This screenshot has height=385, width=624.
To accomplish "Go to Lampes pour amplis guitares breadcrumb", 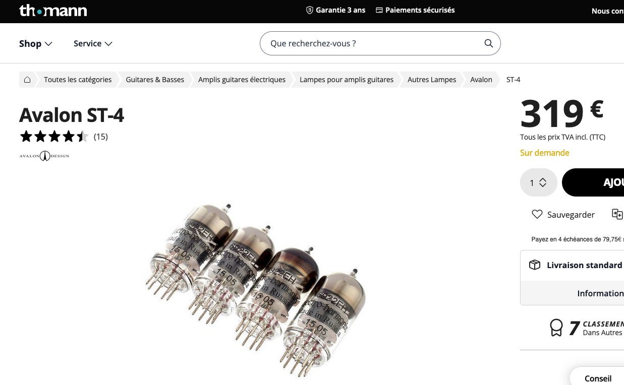I will click(x=347, y=80).
